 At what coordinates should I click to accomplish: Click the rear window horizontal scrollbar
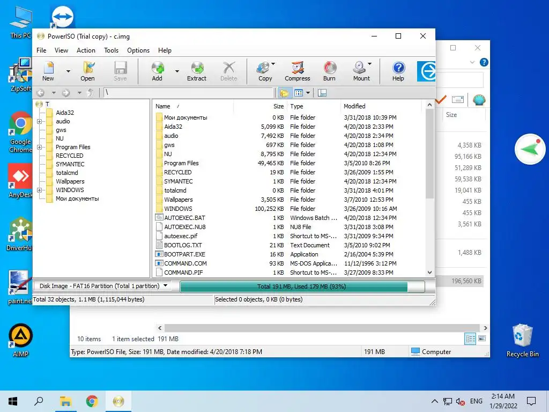(322, 328)
